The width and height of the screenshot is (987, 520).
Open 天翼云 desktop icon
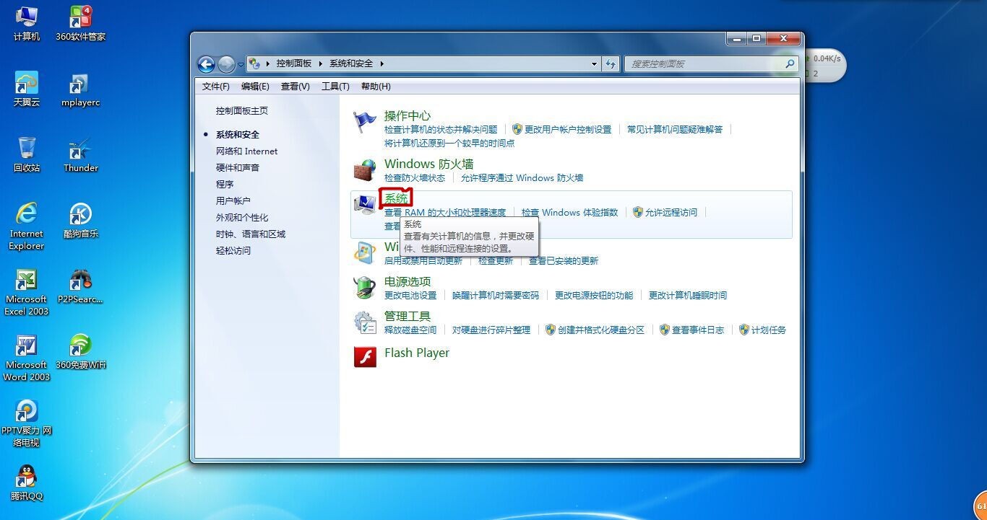(27, 89)
